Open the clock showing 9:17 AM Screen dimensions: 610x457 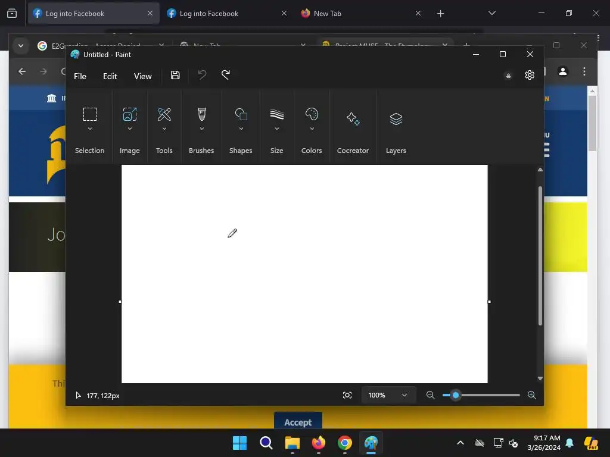pyautogui.click(x=544, y=443)
